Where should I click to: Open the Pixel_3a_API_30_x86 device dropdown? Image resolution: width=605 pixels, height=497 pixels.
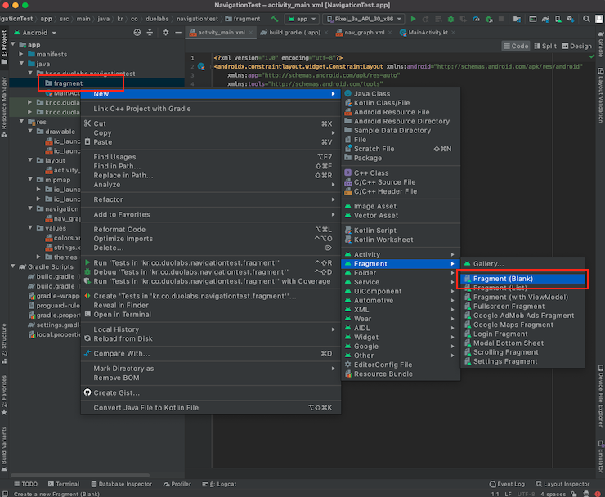pos(364,19)
